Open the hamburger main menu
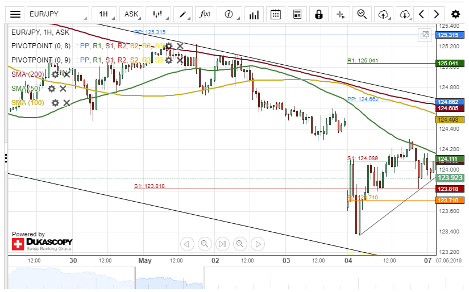The image size is (469, 292). pyautogui.click(x=16, y=14)
